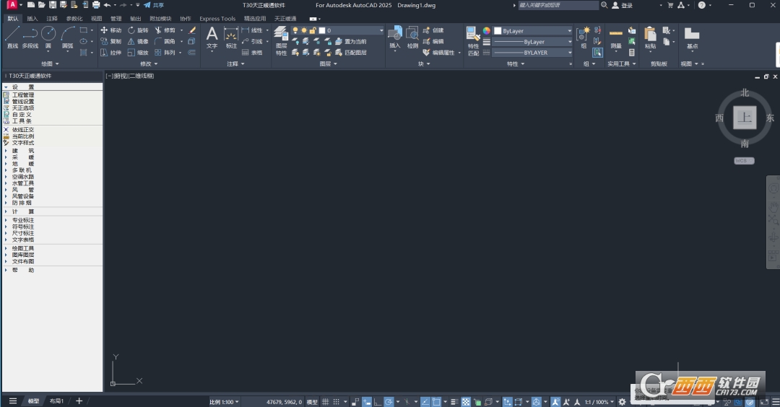Screen dimensions: 780x407
Task: Click the 置为当前 (Make Current) layer button
Action: click(351, 41)
